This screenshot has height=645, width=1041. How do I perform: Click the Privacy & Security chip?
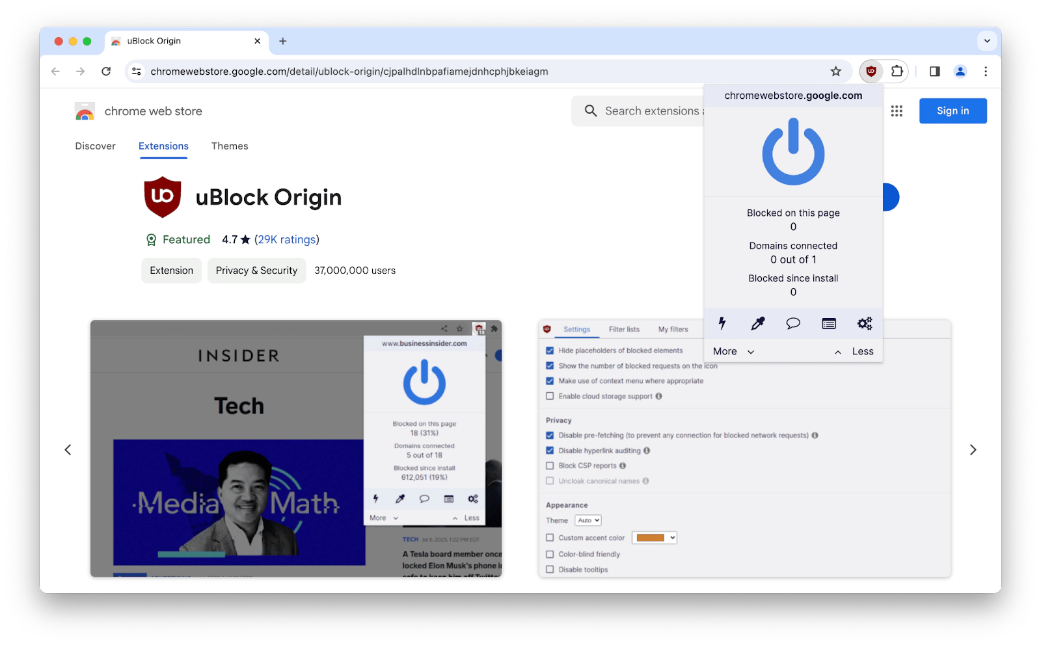pyautogui.click(x=256, y=270)
